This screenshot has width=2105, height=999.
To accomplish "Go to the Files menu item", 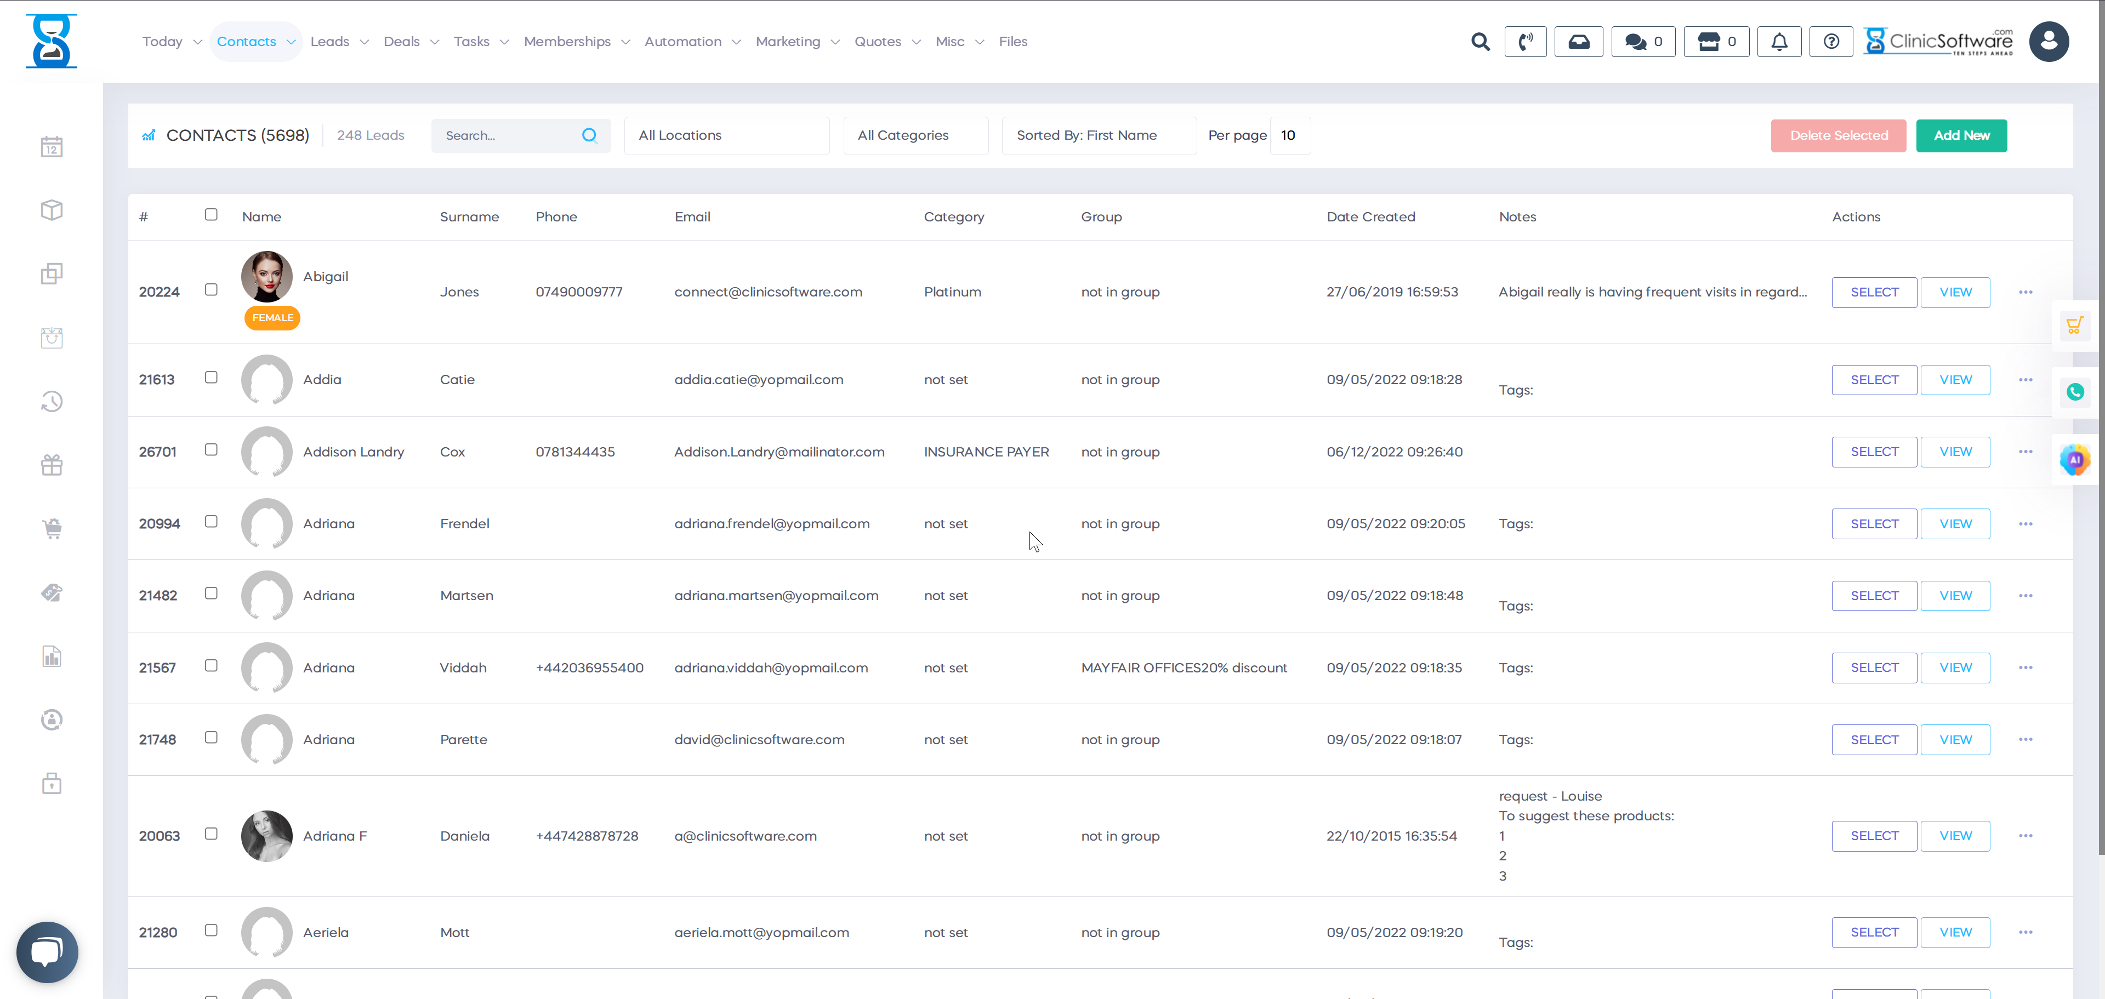I will click(x=1012, y=42).
